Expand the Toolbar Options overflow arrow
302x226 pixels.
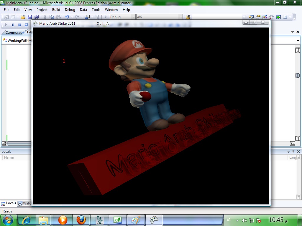point(294,19)
